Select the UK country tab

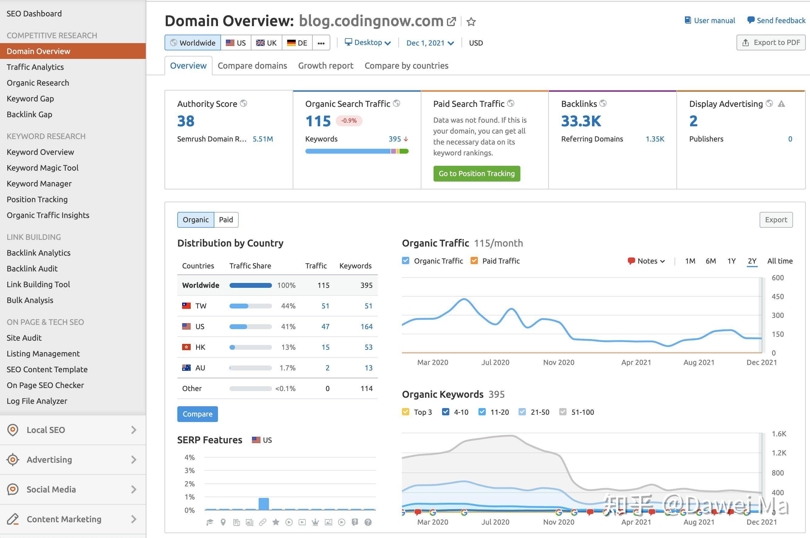point(267,43)
